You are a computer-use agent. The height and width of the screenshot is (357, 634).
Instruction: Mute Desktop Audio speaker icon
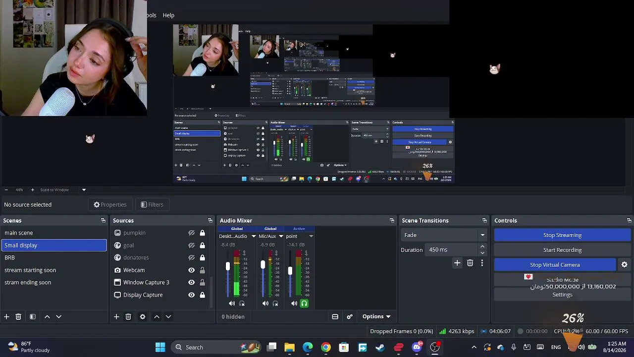[x=232, y=303]
